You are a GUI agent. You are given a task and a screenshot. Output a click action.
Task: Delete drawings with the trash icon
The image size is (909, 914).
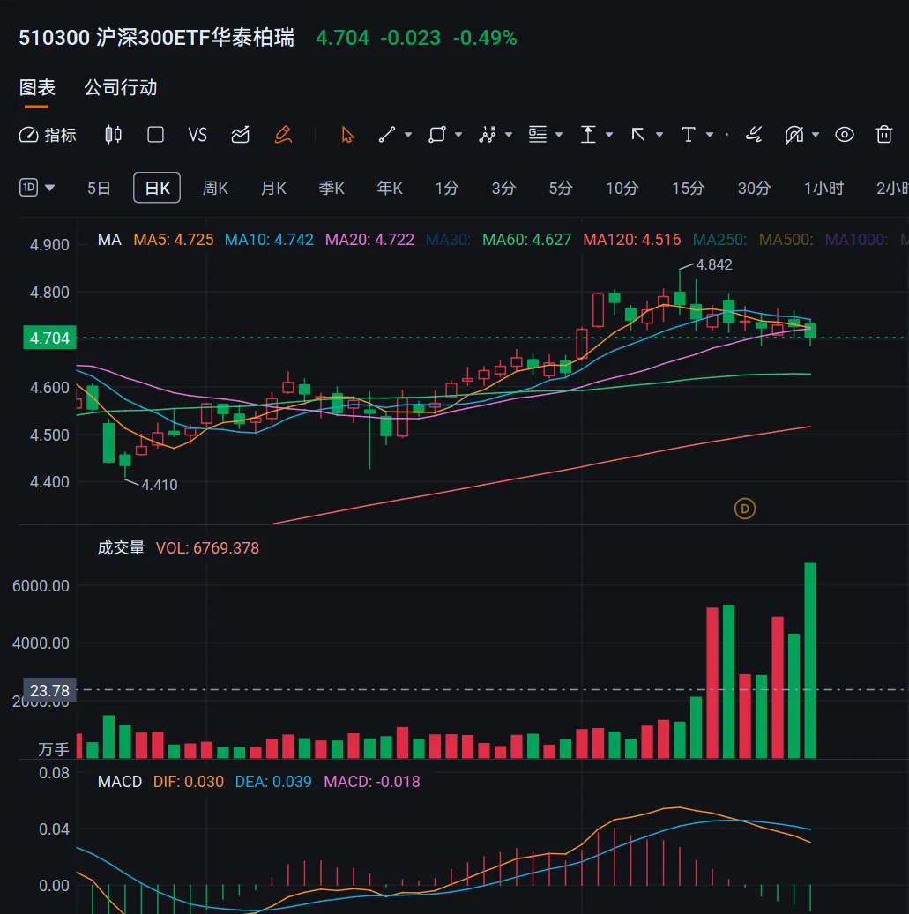tap(884, 135)
